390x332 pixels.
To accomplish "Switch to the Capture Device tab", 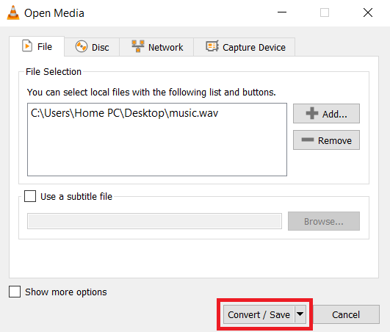I will coord(245,47).
